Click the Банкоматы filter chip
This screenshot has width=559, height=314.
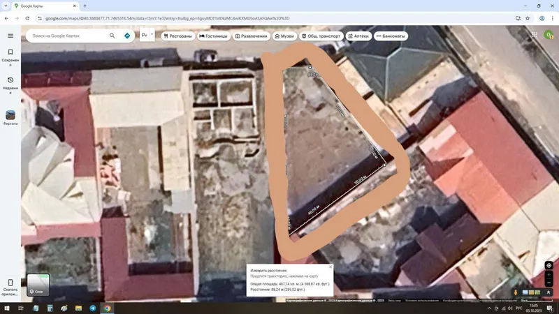point(391,36)
